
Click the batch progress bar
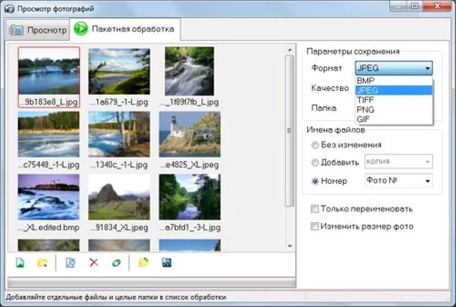pos(151,283)
